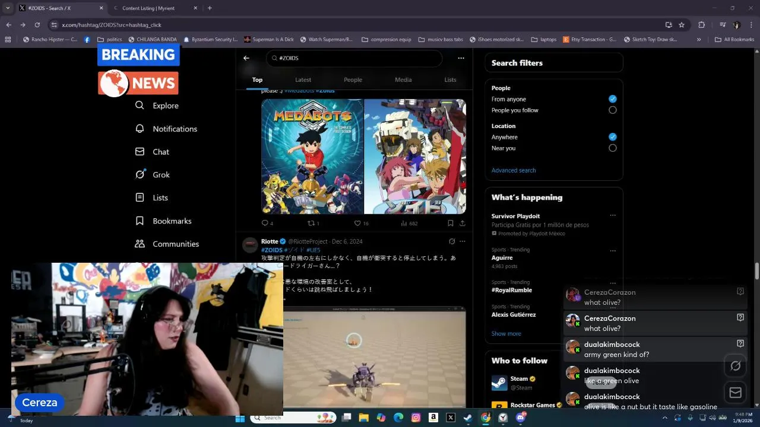Switch to the Lists results tab
The image size is (760, 427).
pyautogui.click(x=450, y=79)
